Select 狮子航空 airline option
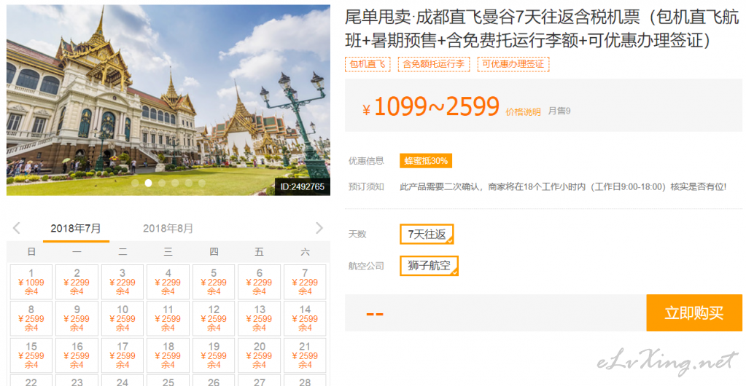 click(429, 266)
